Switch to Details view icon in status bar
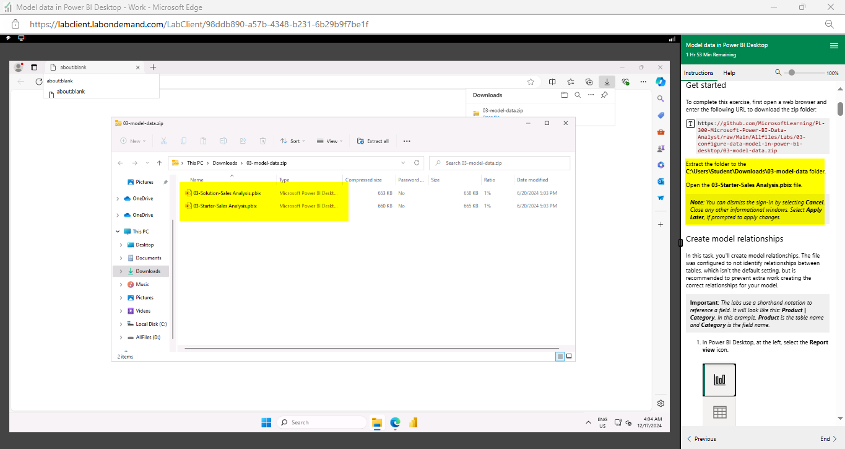The height and width of the screenshot is (449, 845). click(560, 356)
